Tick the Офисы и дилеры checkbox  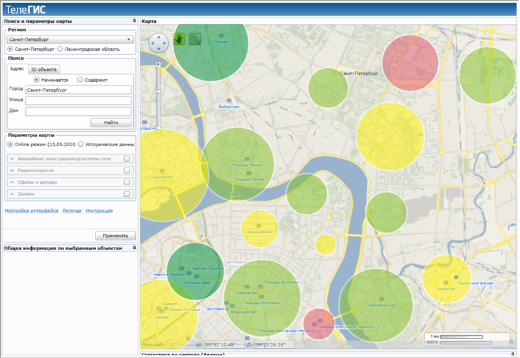coord(127,182)
